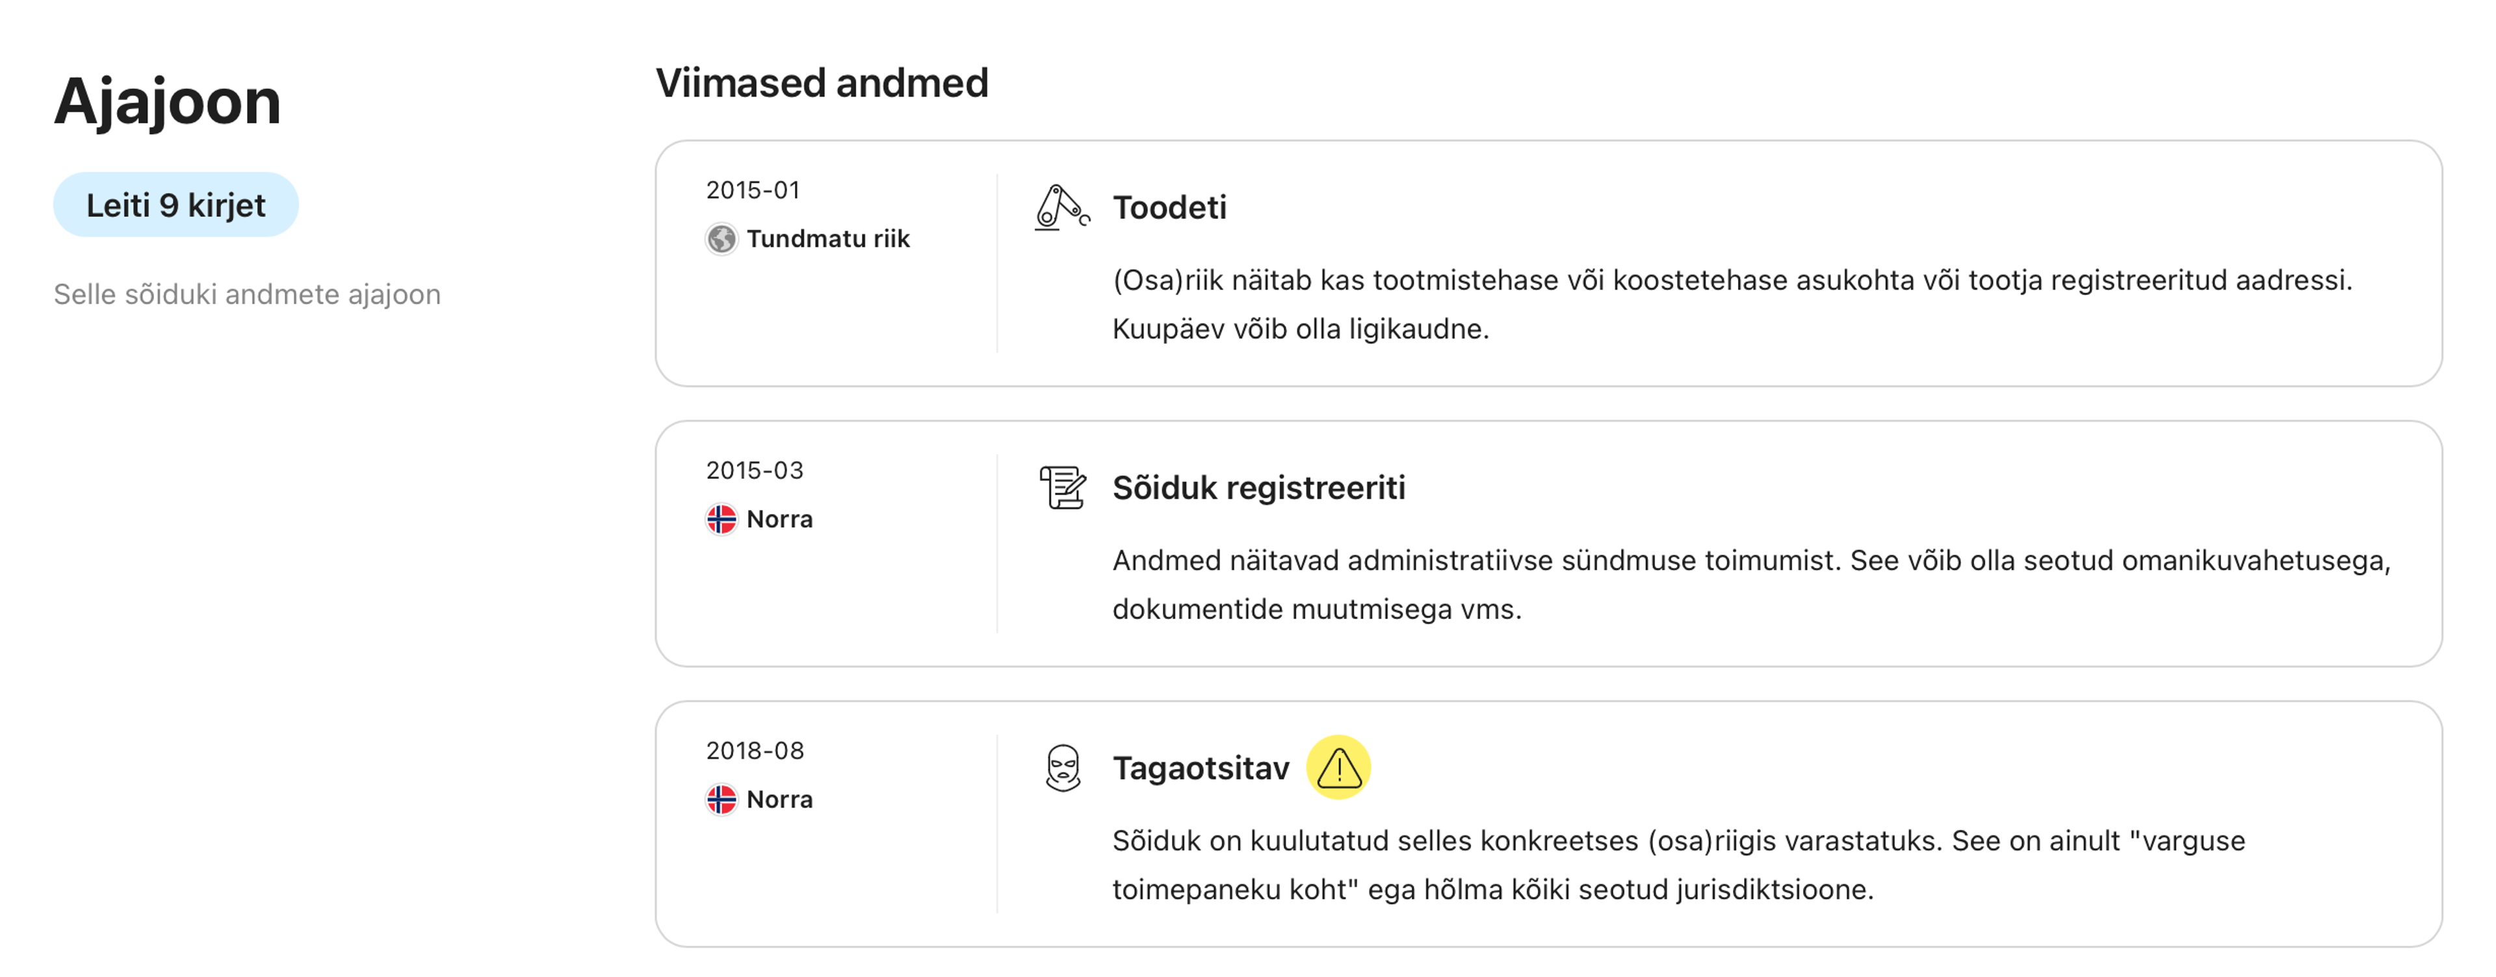Click the Norway flag beside 2015-03

(721, 519)
